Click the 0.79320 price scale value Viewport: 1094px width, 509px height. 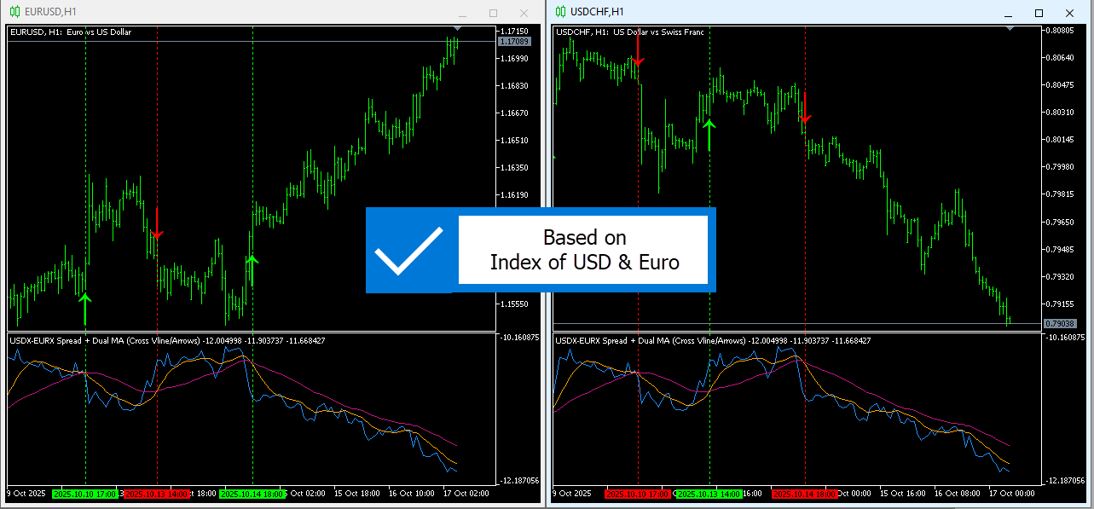[x=1060, y=276]
